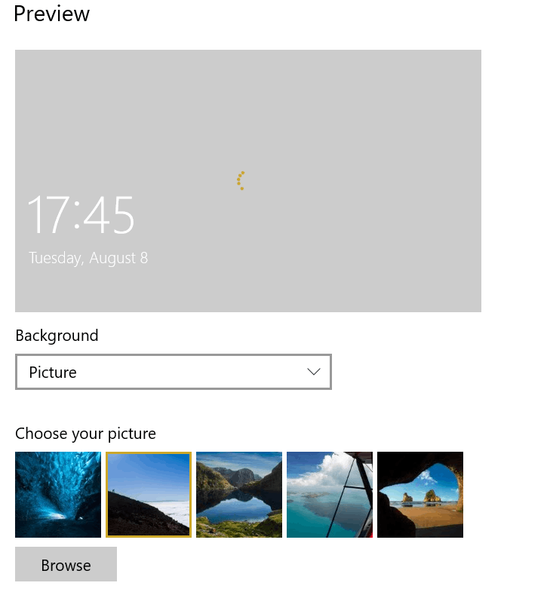The height and width of the screenshot is (592, 547).
Task: Click the Browse button
Action: pyautogui.click(x=66, y=564)
